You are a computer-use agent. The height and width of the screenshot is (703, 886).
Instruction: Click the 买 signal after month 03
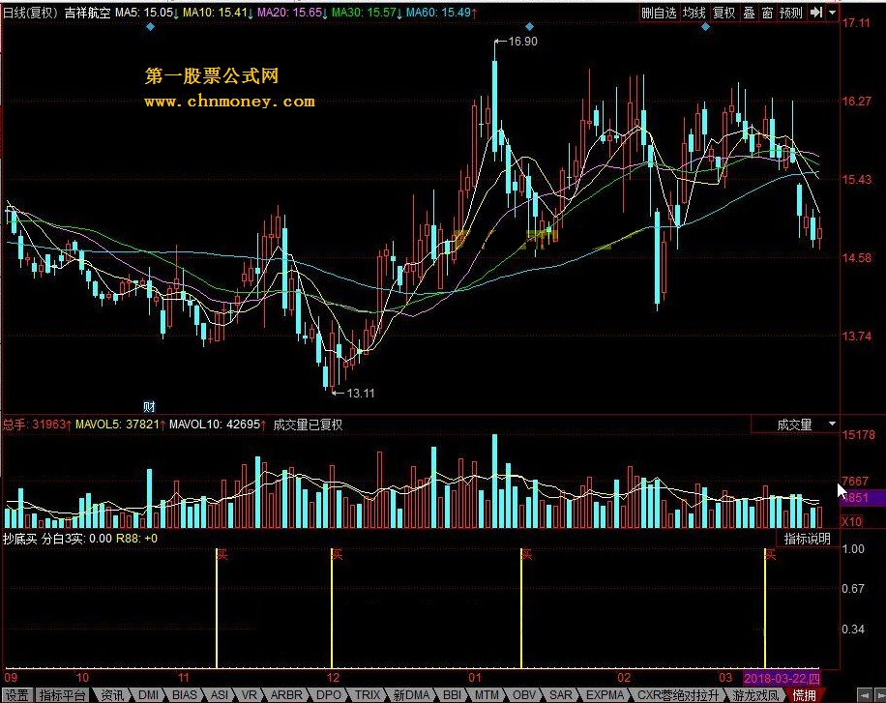pos(770,554)
